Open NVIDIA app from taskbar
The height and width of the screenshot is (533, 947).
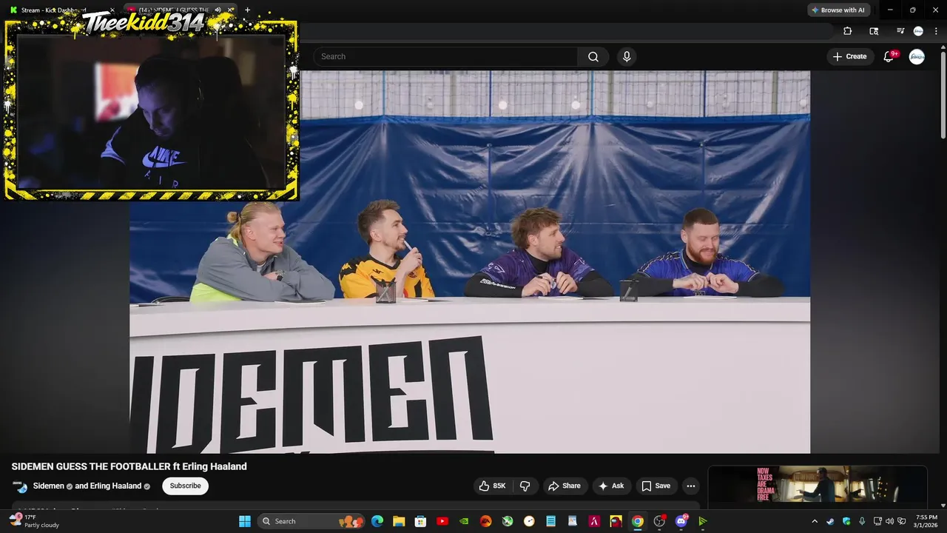[x=464, y=521]
